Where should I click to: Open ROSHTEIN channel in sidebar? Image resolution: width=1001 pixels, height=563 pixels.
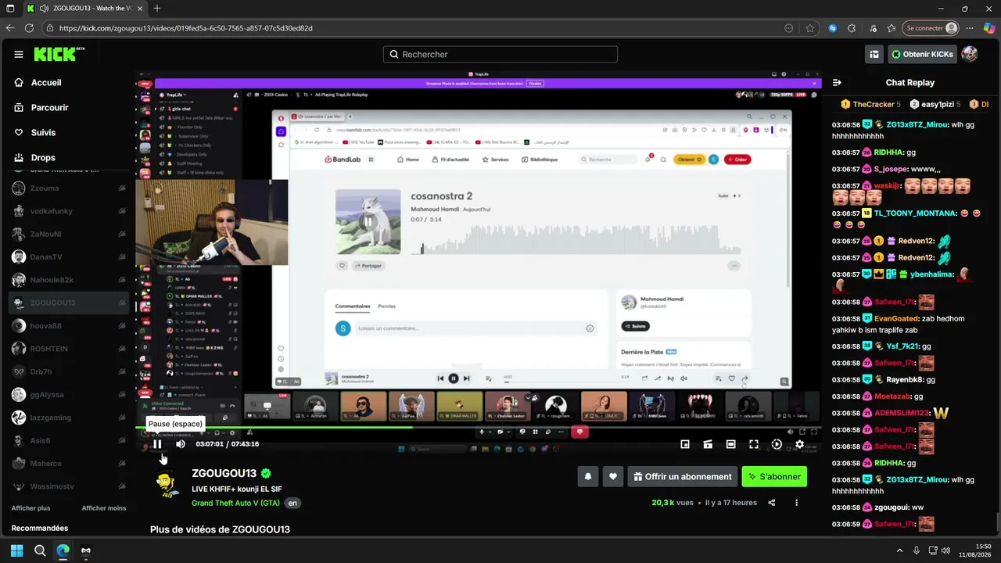point(68,349)
